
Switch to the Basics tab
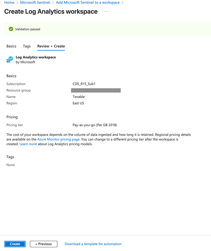point(11,46)
